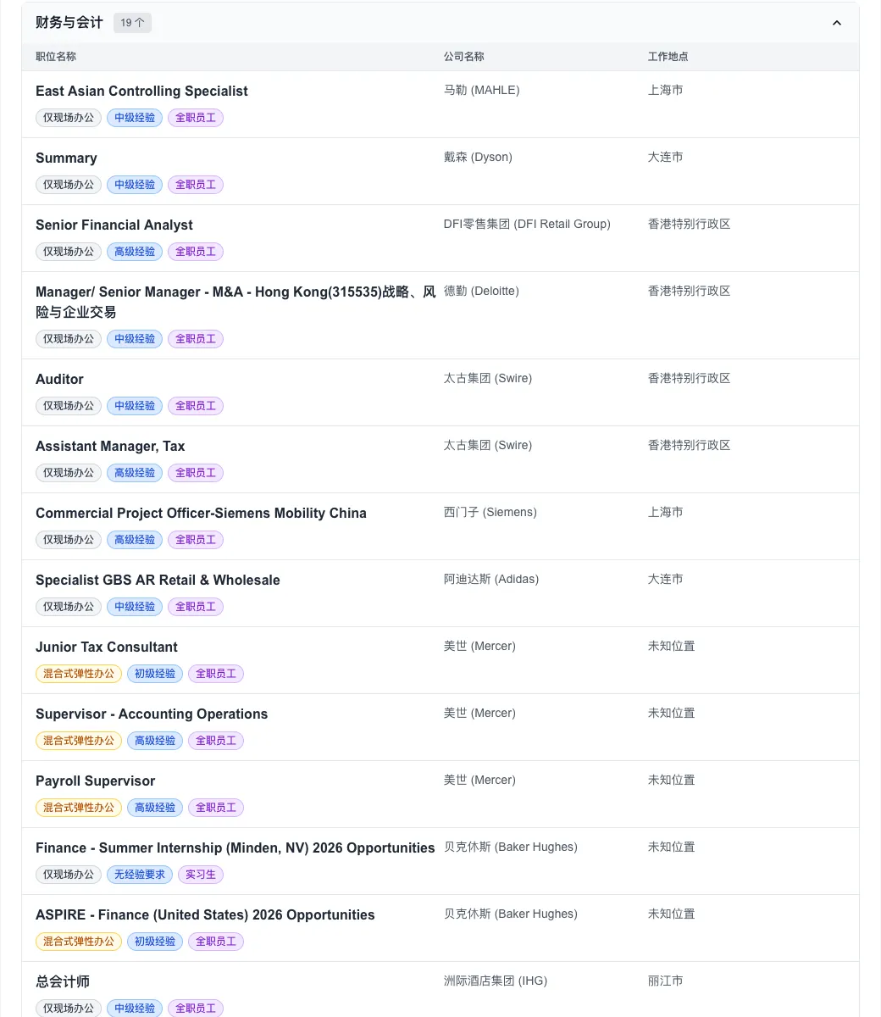Open the 总会计师 job listing
The height and width of the screenshot is (1017, 881).
[63, 981]
